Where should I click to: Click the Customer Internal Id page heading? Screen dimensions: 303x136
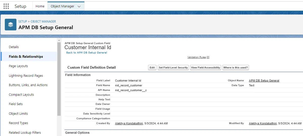88,47
